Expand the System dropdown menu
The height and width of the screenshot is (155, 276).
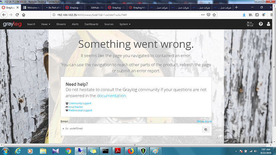pyautogui.click(x=125, y=24)
